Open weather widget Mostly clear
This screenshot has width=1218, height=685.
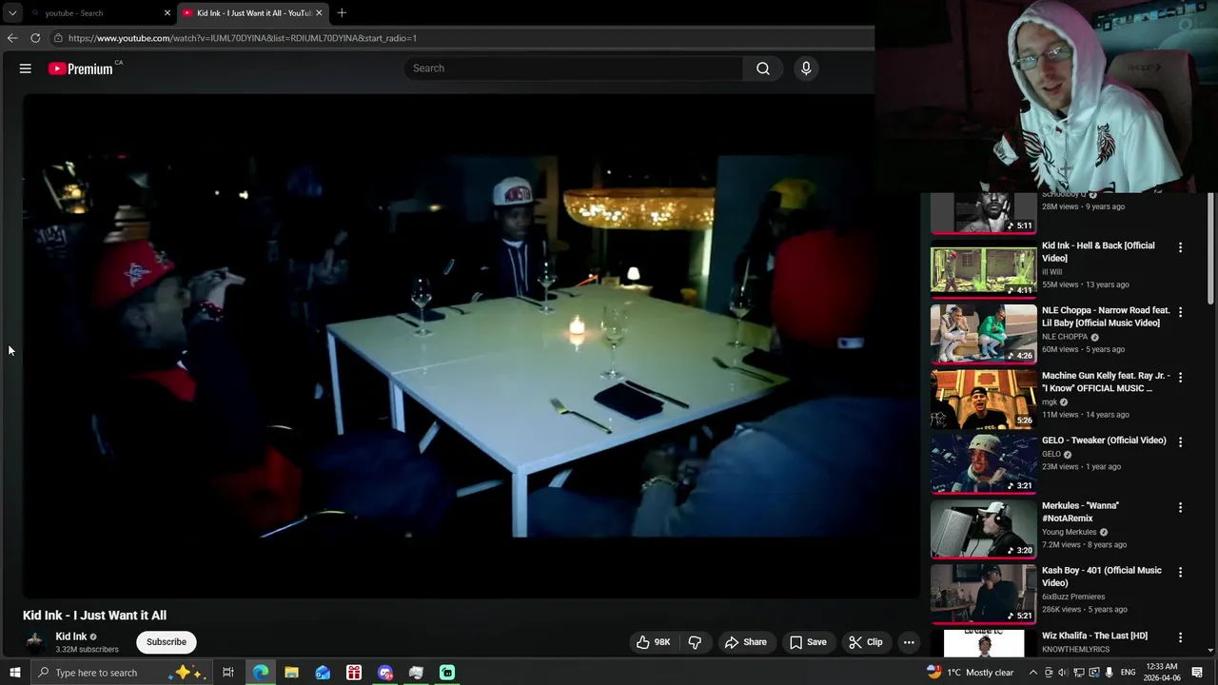tap(971, 673)
